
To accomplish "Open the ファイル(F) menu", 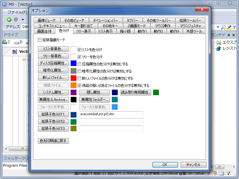I will [17, 12].
